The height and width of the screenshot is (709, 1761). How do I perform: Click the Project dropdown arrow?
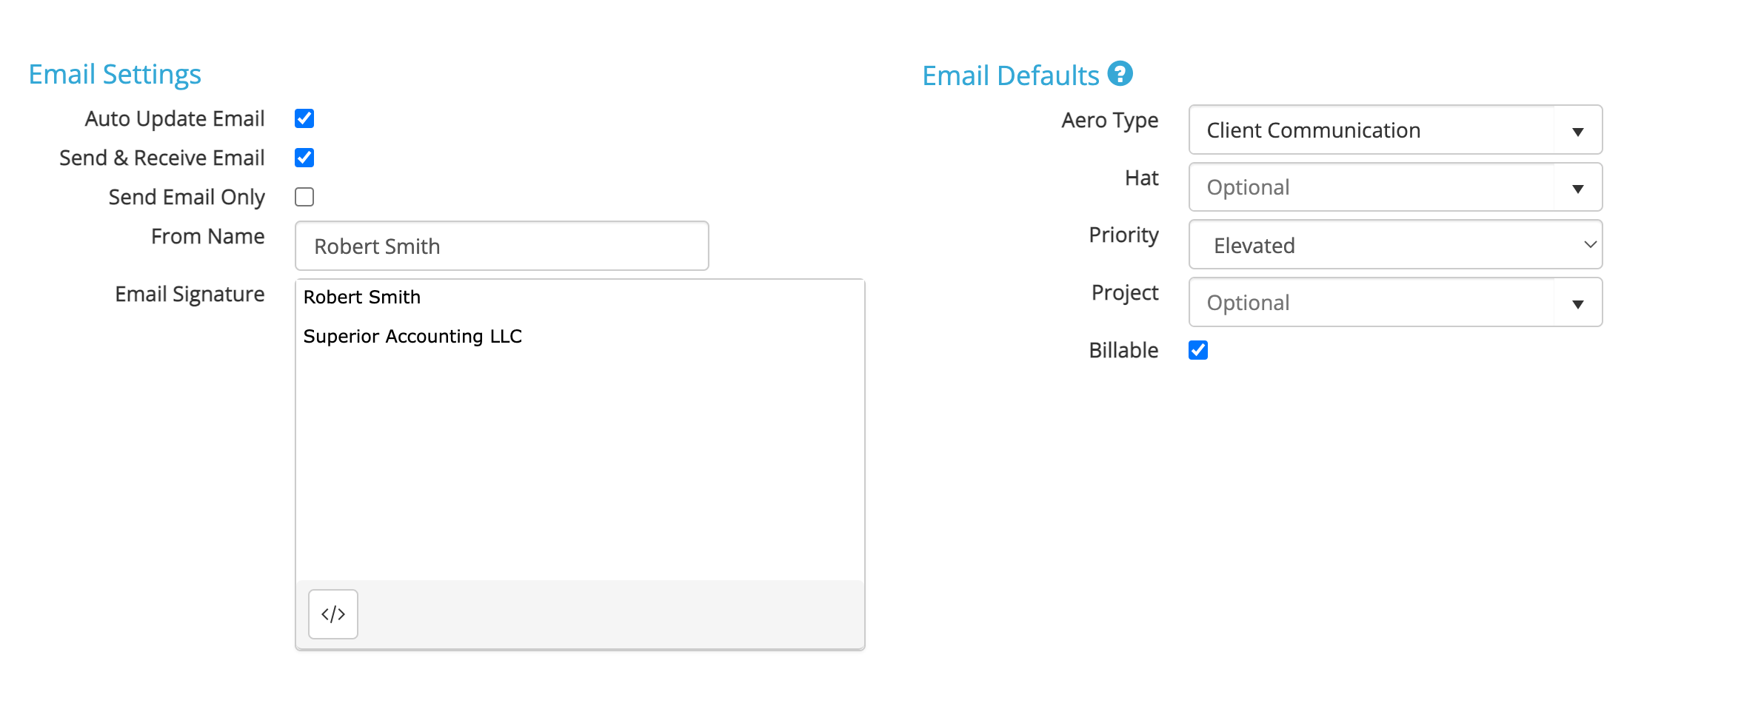click(x=1579, y=302)
